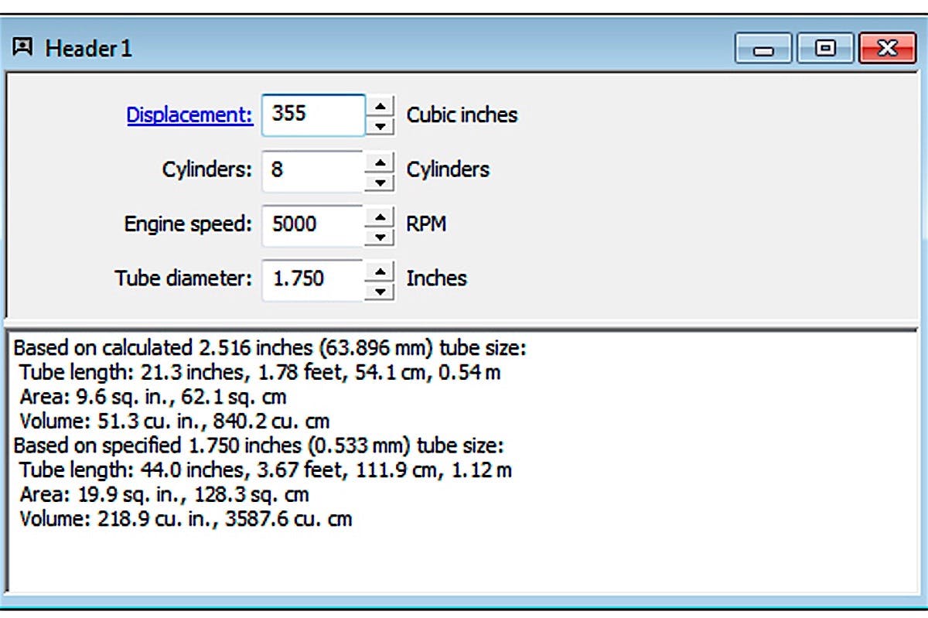Increase cylinder count with the up arrow
The width and height of the screenshot is (928, 618).
(380, 161)
